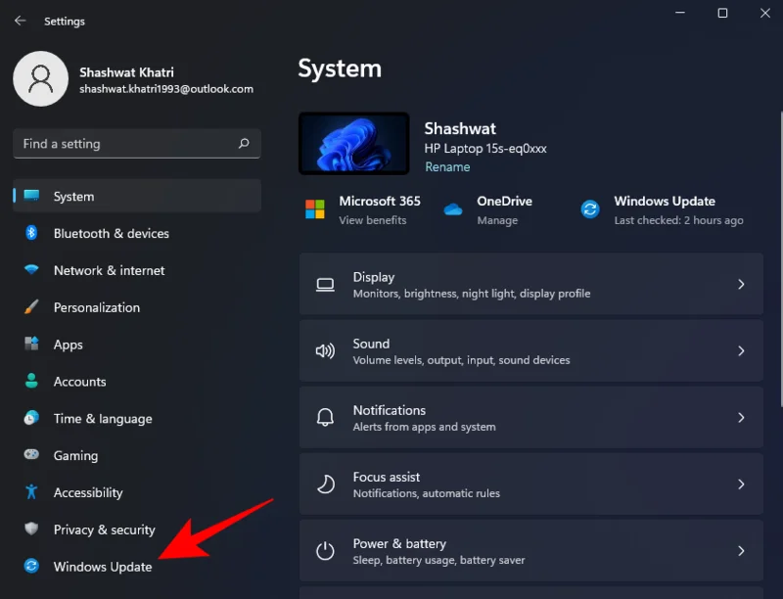Click the Display monitor icon
783x599 pixels.
click(326, 284)
